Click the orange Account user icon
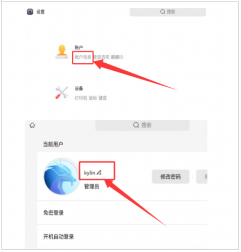The image size is (241, 252). click(62, 52)
